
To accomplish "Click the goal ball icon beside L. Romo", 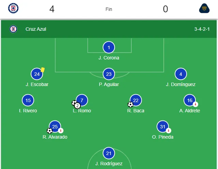I will click(74, 103).
